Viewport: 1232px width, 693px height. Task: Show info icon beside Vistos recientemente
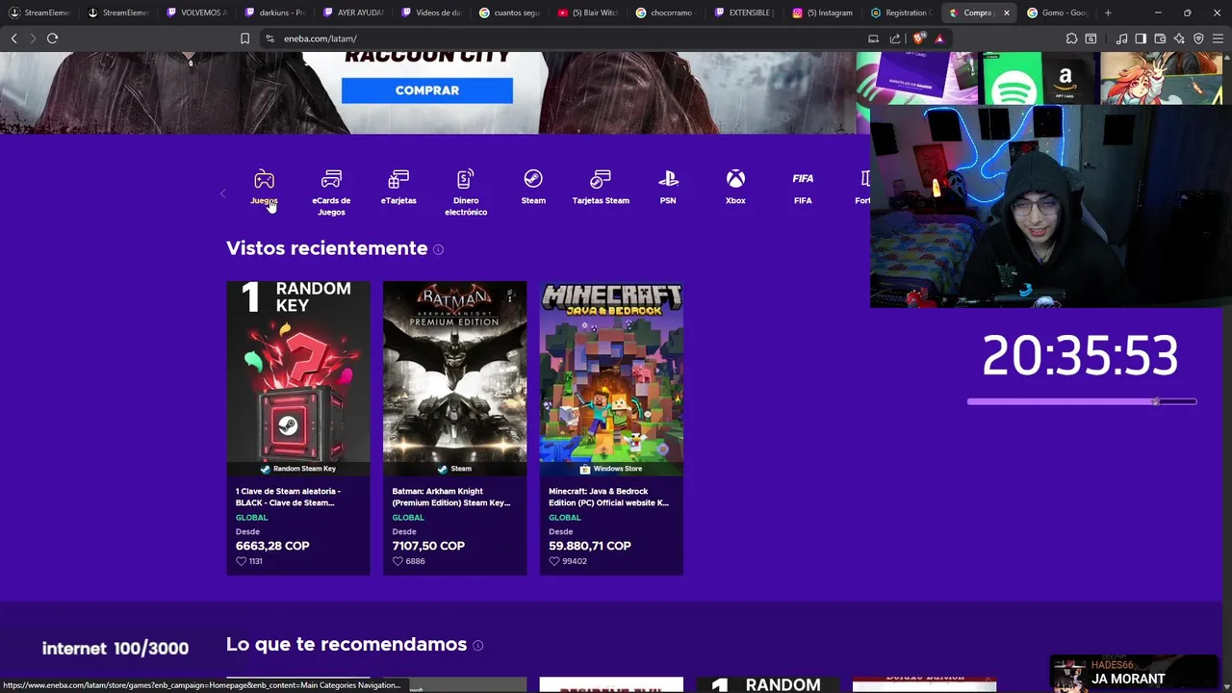[x=438, y=249]
